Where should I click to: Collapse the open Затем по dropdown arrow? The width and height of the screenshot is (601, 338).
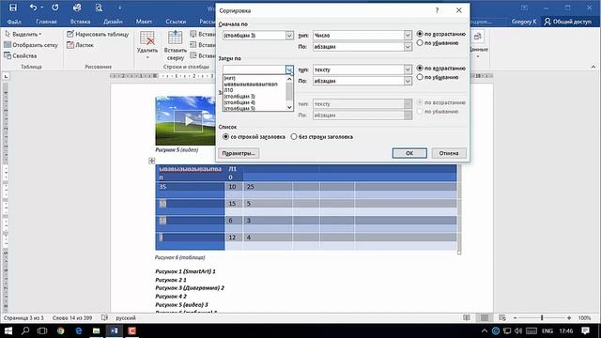[x=289, y=69]
